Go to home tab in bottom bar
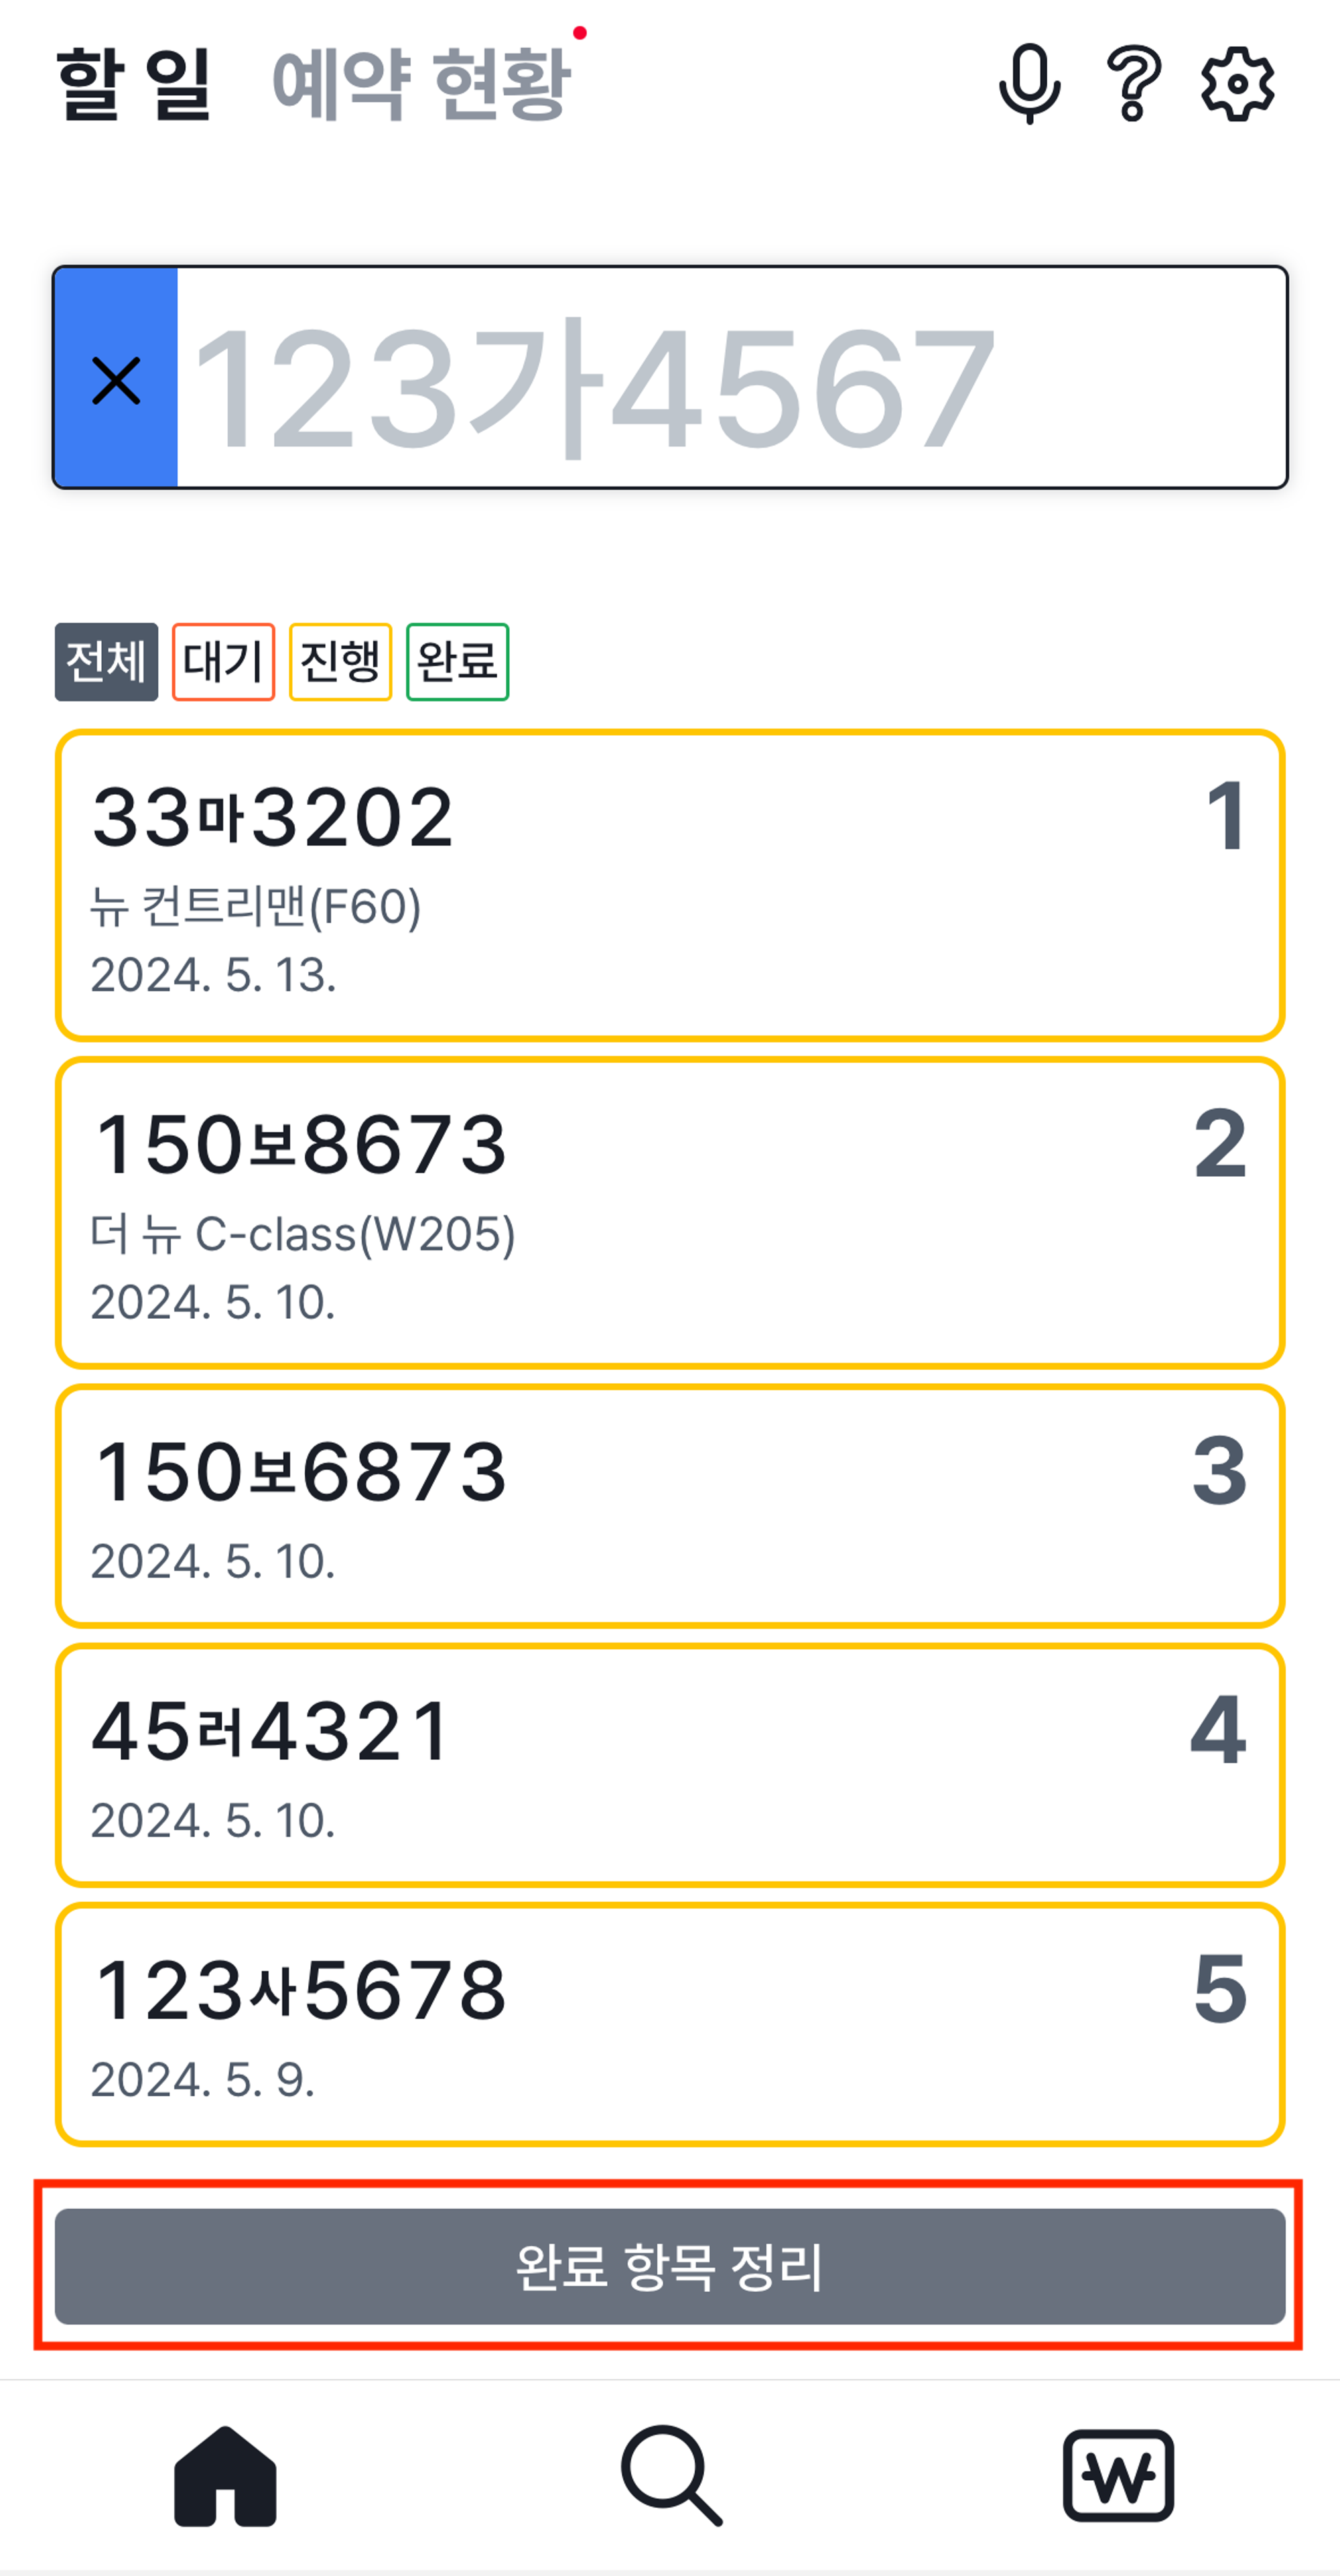The height and width of the screenshot is (2576, 1340). pyautogui.click(x=225, y=2476)
